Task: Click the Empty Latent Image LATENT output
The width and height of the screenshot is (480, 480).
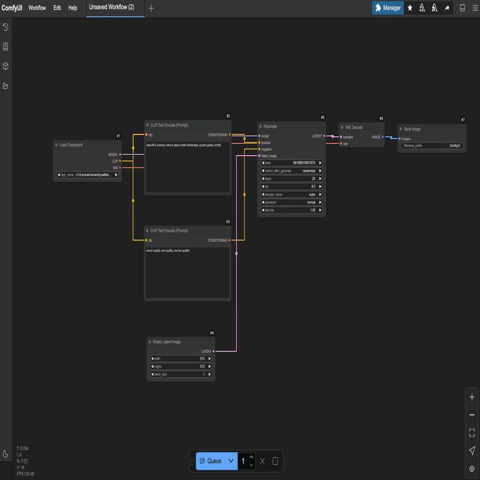Action: [214, 352]
